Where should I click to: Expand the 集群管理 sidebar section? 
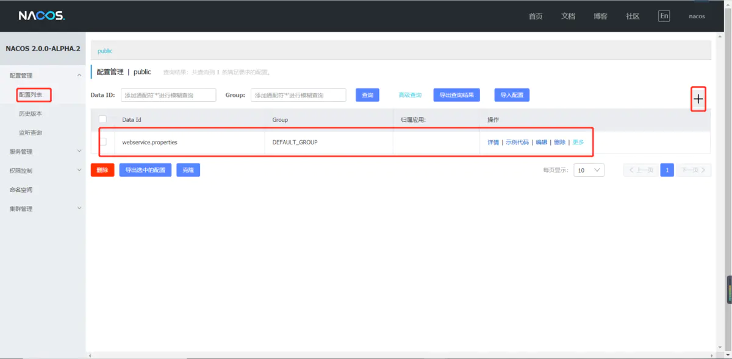pos(43,208)
